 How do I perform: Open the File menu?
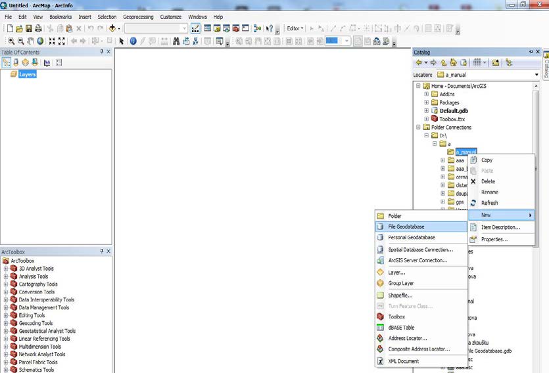click(x=8, y=17)
